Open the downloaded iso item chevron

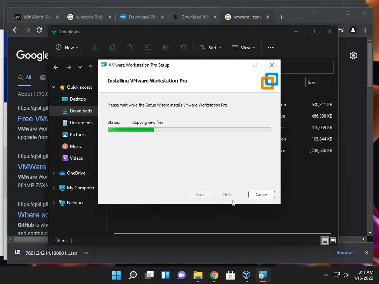(x=86, y=253)
